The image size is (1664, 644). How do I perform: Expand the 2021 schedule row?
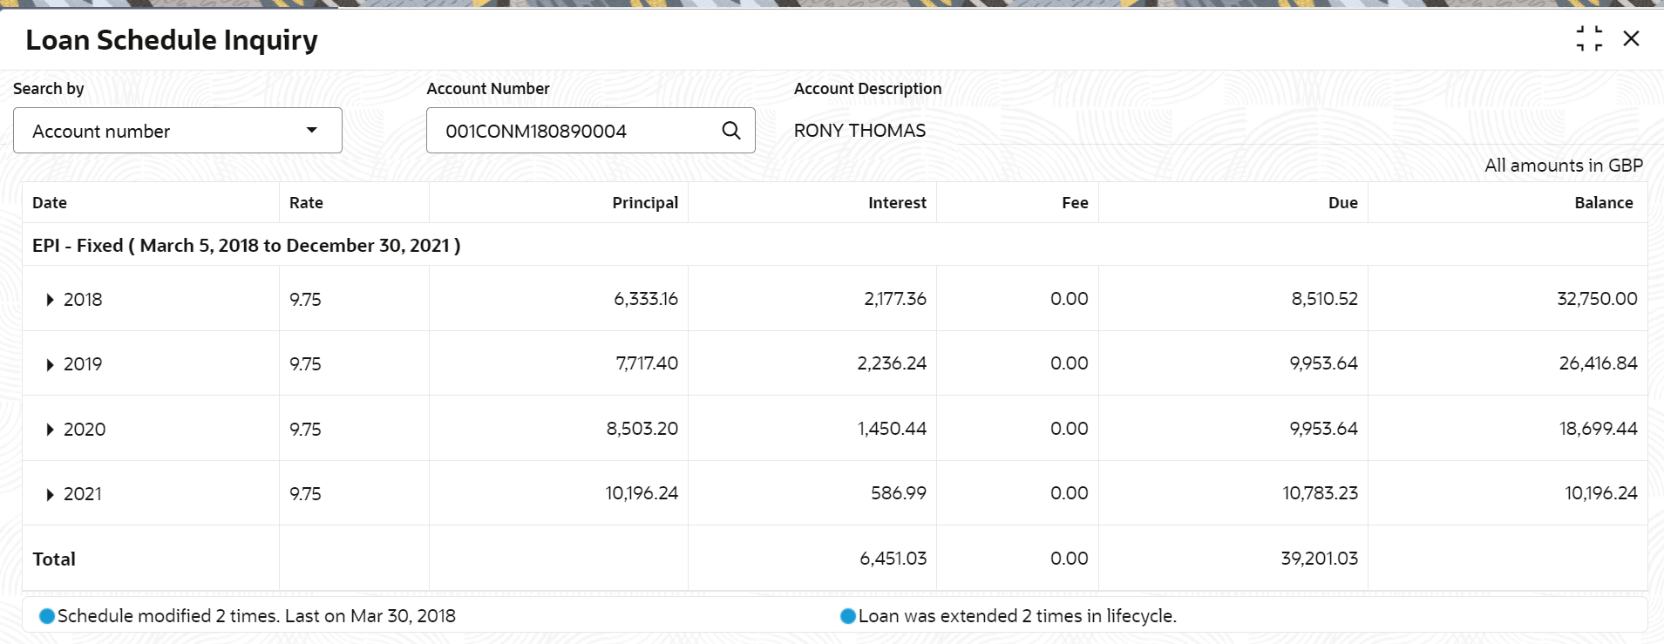[x=50, y=494]
